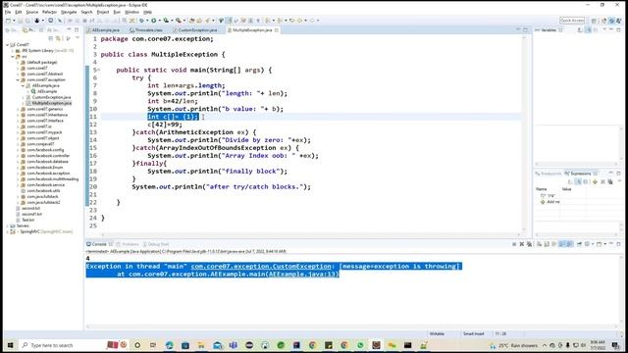Open the Source menu

(32, 12)
